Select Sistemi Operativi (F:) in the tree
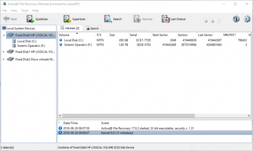 coord(31,46)
